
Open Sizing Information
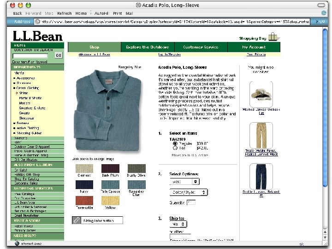point(97,220)
